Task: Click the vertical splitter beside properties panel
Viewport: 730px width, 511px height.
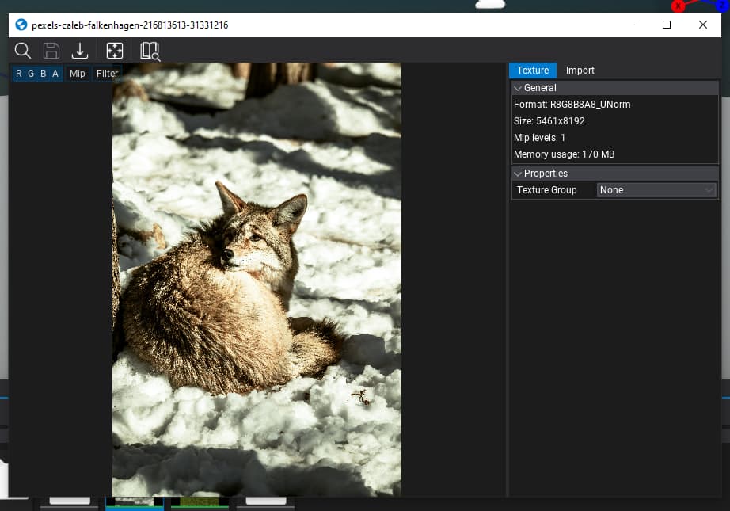Action: tap(507, 279)
